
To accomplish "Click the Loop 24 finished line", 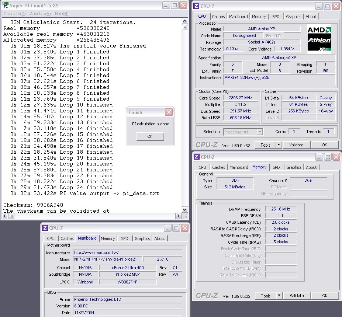I will (62, 187).
